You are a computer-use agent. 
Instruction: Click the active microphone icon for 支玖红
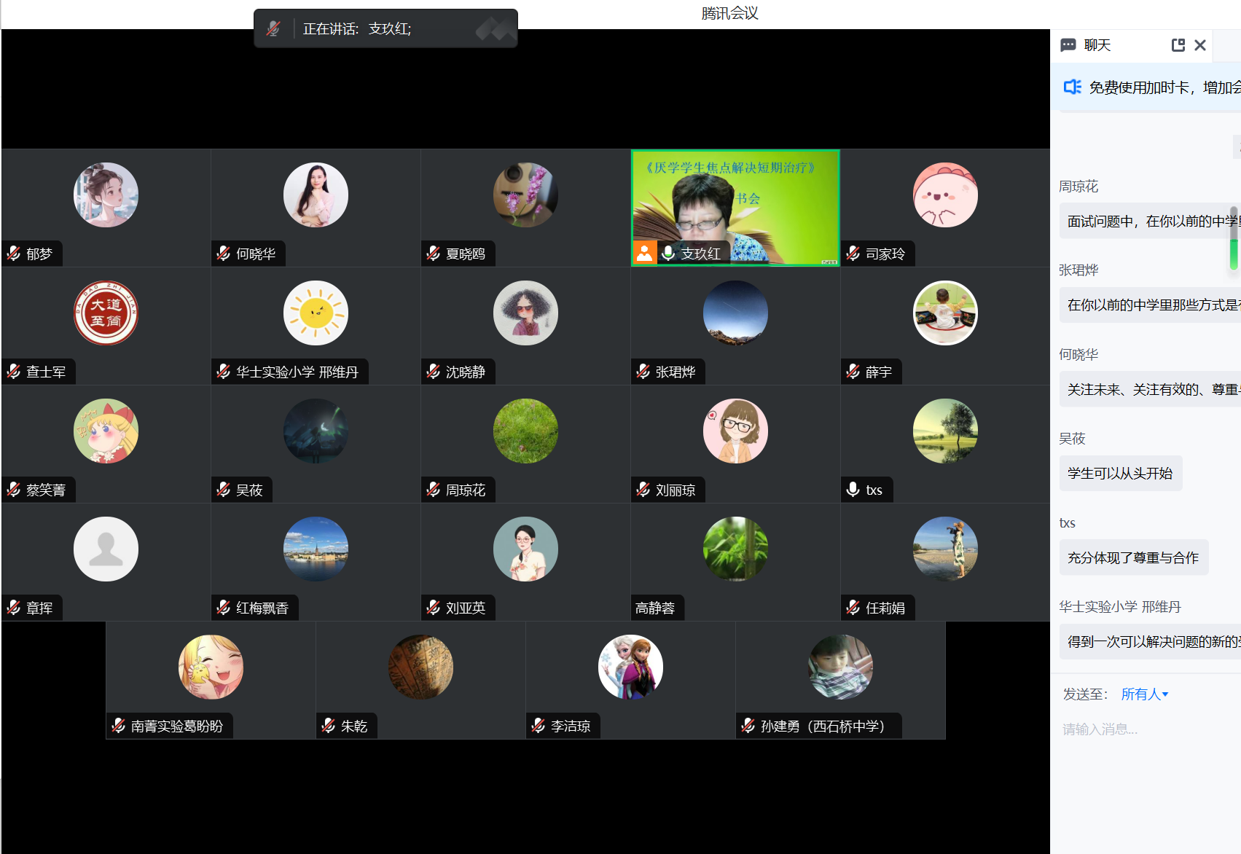click(668, 253)
